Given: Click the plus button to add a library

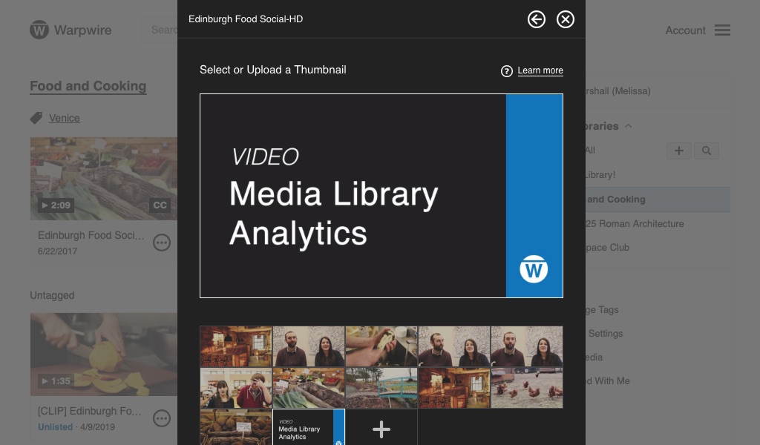Looking at the screenshot, I should click(x=679, y=151).
